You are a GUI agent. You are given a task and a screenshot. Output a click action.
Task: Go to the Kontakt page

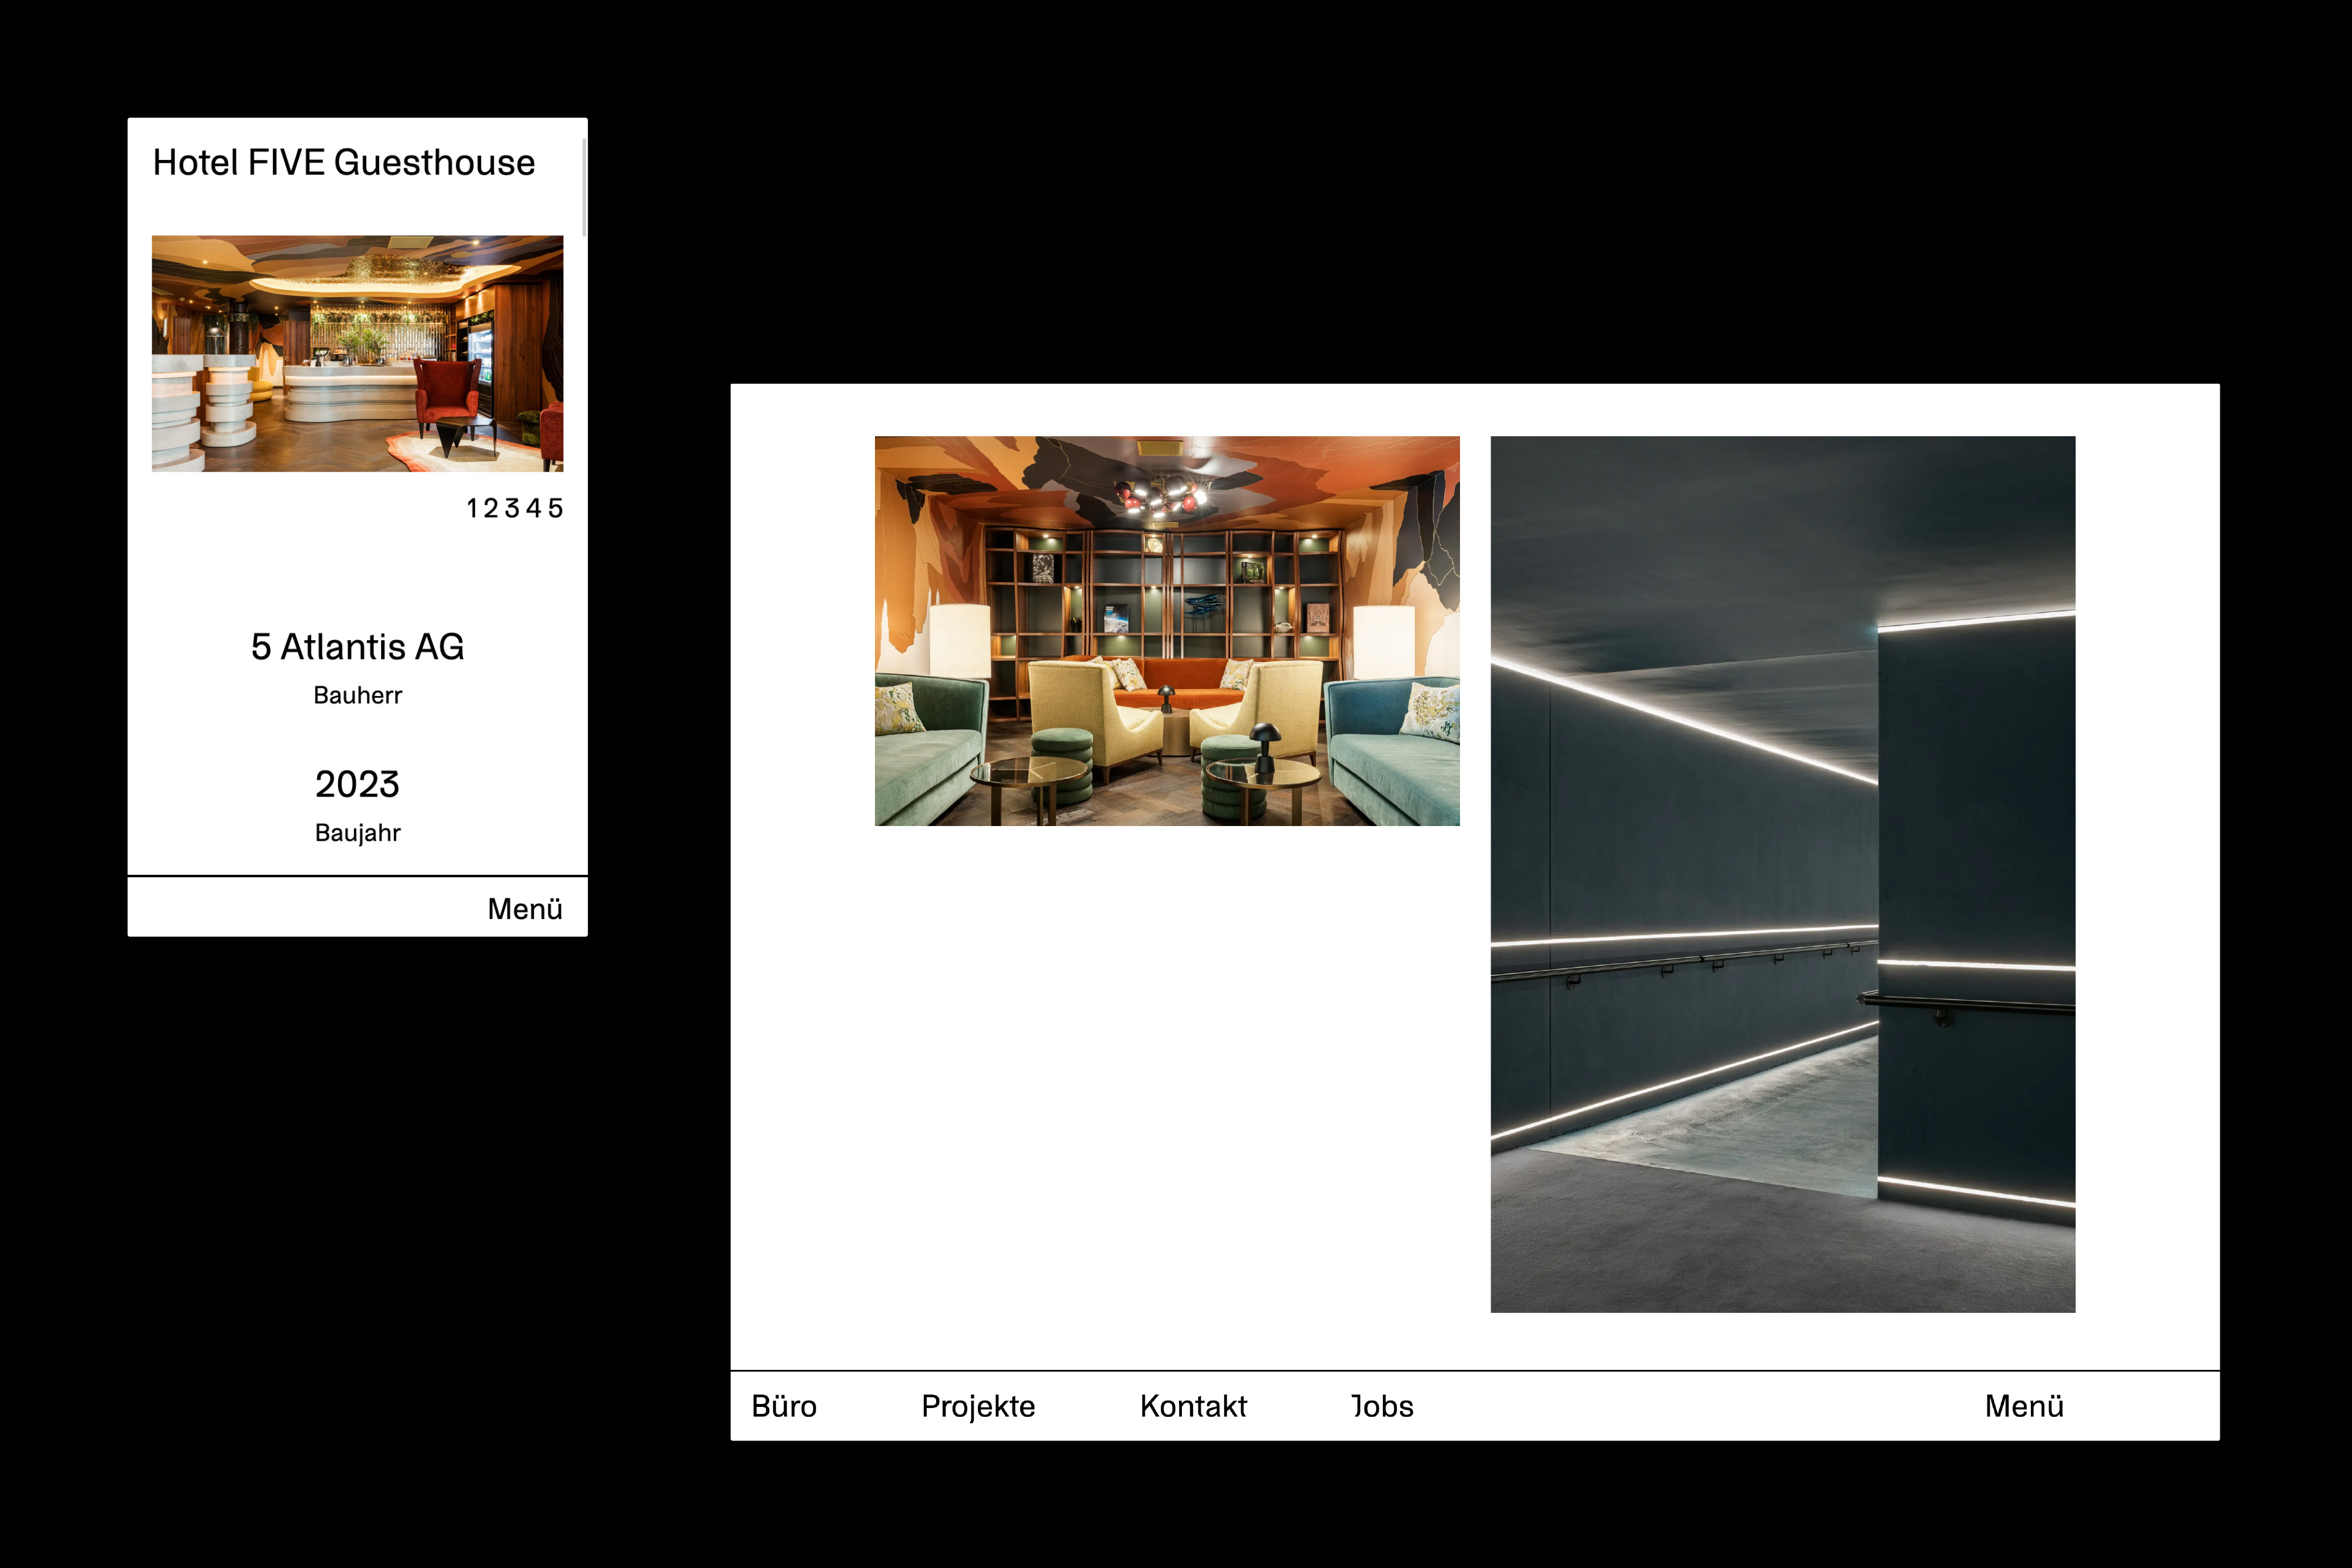click(1193, 1406)
